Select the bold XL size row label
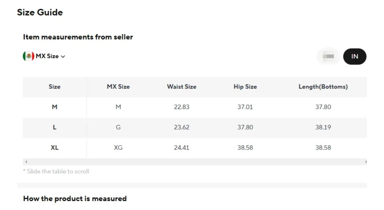The image size is (384, 210). [x=55, y=148]
